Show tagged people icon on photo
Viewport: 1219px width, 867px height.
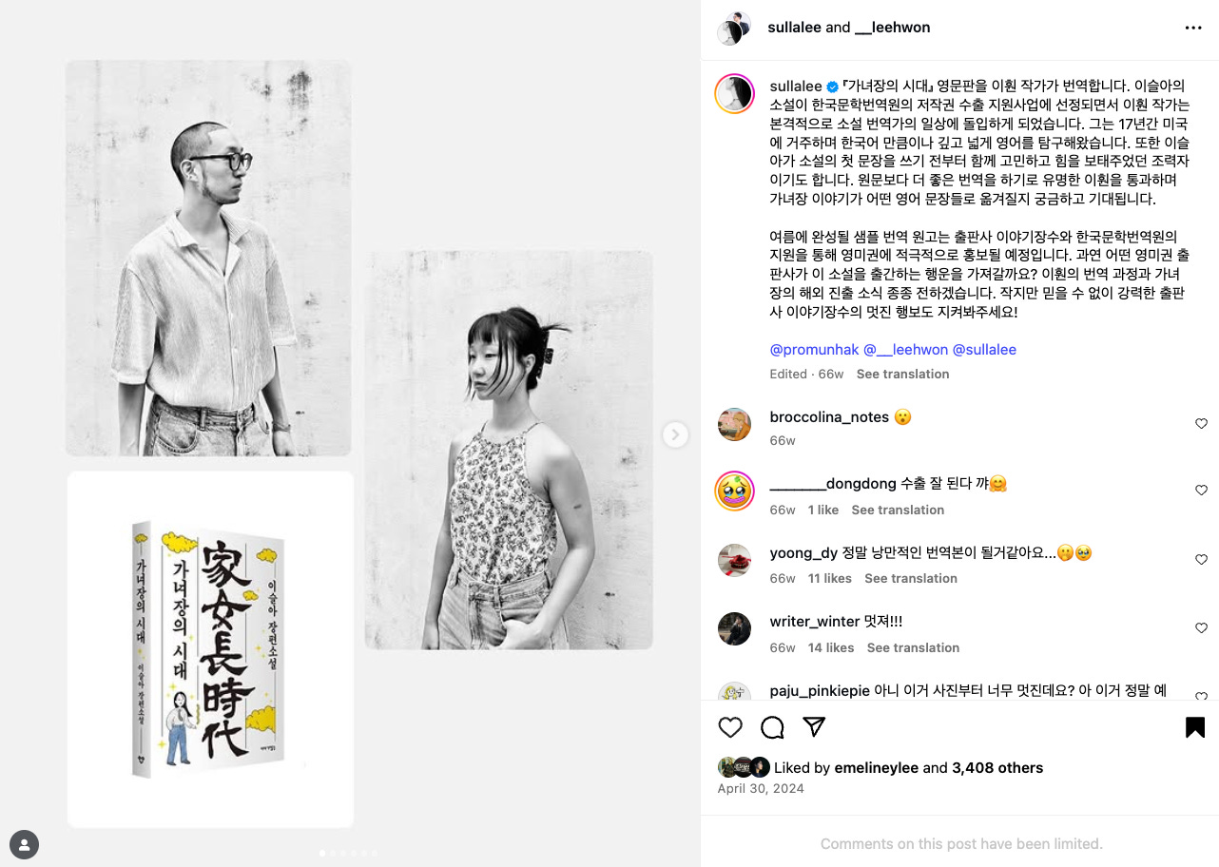(x=24, y=843)
